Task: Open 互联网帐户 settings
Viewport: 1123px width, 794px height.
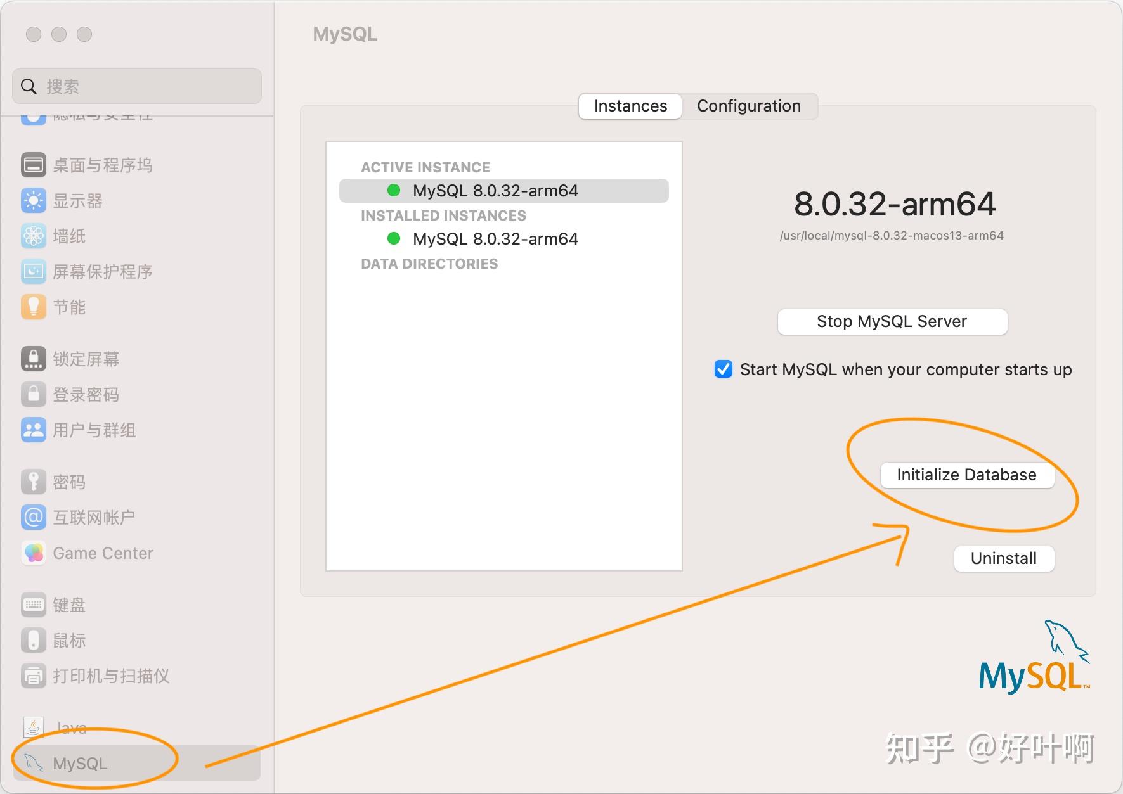Action: coord(94,517)
